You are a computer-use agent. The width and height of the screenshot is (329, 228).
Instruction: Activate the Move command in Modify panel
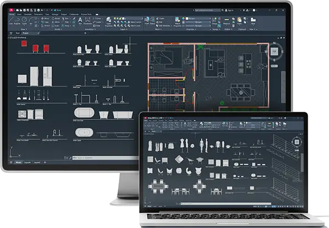click(x=45, y=19)
